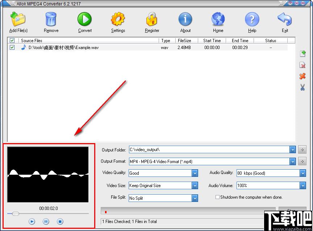The image size is (313, 231).
Task: Click the side add-file icon with green plus
Action: pos(302,54)
